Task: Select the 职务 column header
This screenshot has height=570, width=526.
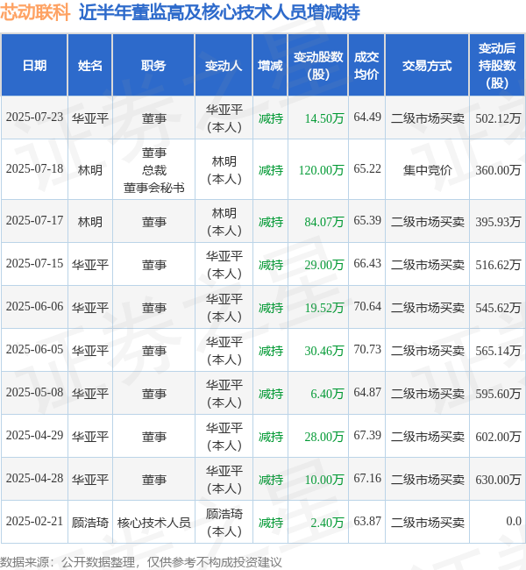Action: click(x=153, y=66)
